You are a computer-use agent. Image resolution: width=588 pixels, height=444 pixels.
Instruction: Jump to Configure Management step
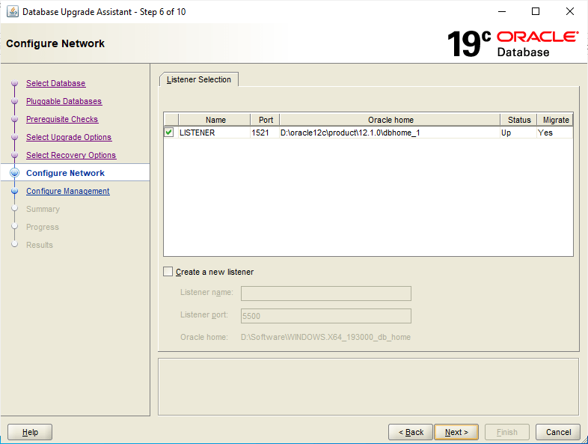click(x=68, y=191)
